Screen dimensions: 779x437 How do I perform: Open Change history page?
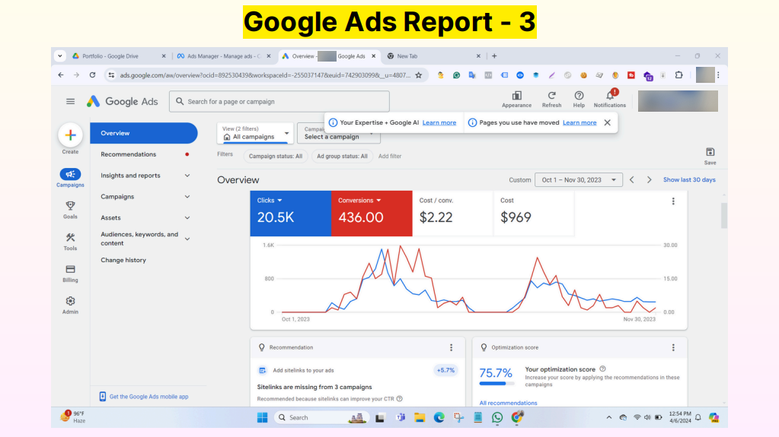(x=123, y=260)
